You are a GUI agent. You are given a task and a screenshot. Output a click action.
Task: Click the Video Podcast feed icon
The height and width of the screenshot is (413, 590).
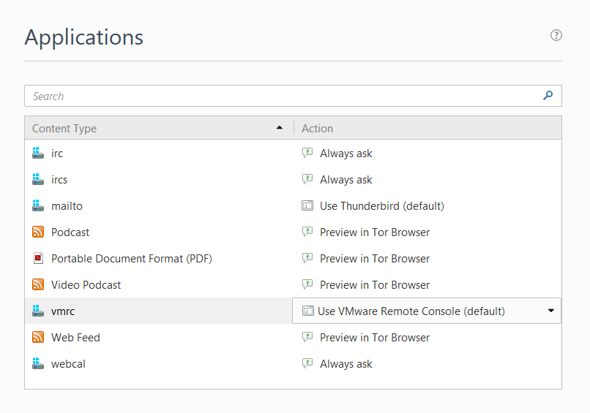[x=39, y=285]
